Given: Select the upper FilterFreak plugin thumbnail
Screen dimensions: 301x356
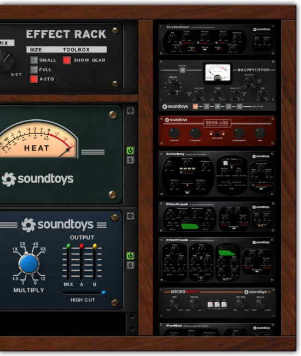Looking at the screenshot, I should pyautogui.click(x=217, y=217).
